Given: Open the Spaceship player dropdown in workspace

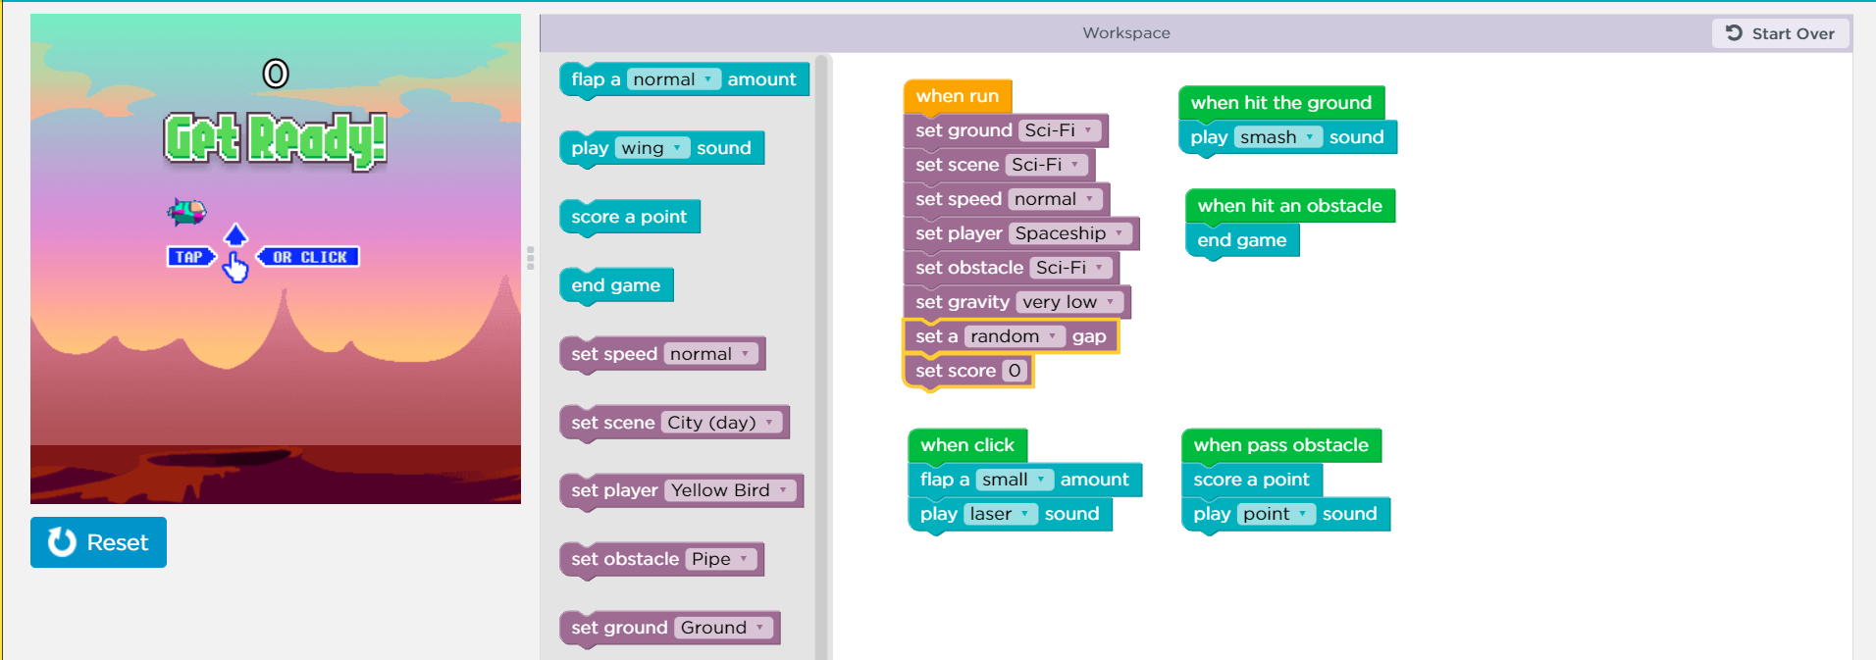Looking at the screenshot, I should pos(1070,233).
